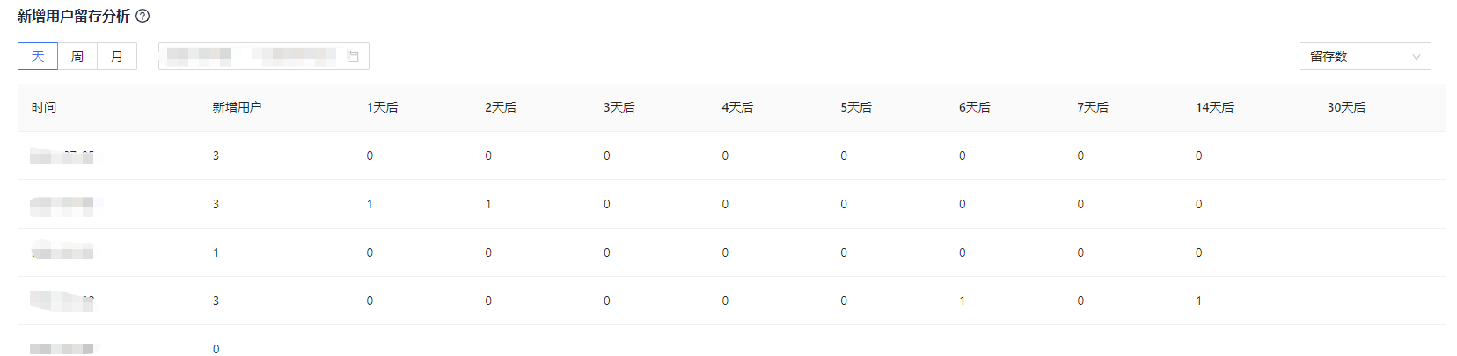Screen dimensions: 1457x356
Task: Select the 1天后 column header
Action: click(x=383, y=107)
